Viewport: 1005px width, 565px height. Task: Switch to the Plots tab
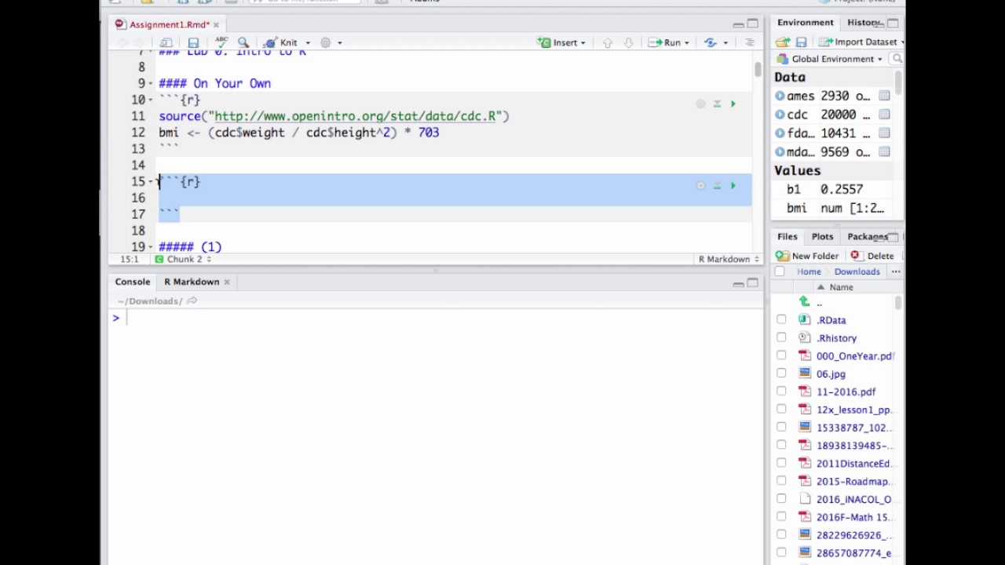click(822, 236)
